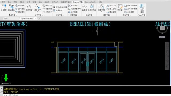Select the Breakline (截斷線) tool
The height and width of the screenshot is (96, 171).
(x=84, y=8)
